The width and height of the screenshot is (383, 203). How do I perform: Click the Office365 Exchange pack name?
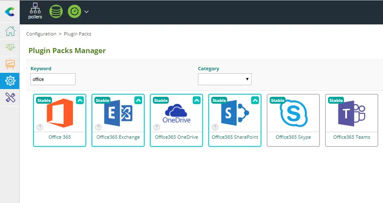(x=118, y=137)
